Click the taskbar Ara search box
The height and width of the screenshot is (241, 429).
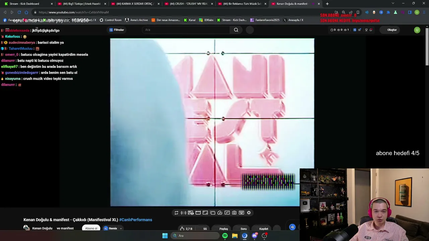[x=194, y=236]
